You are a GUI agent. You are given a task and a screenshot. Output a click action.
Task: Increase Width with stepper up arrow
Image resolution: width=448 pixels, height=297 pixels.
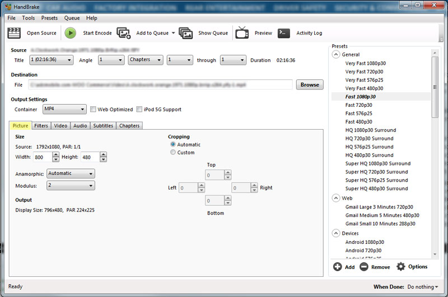tap(55, 154)
